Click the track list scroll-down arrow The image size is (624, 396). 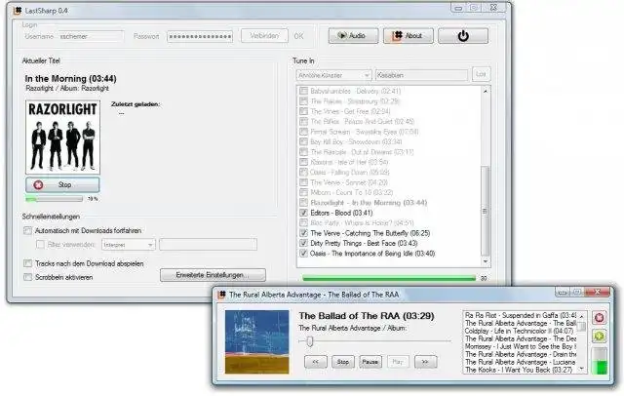point(486,261)
